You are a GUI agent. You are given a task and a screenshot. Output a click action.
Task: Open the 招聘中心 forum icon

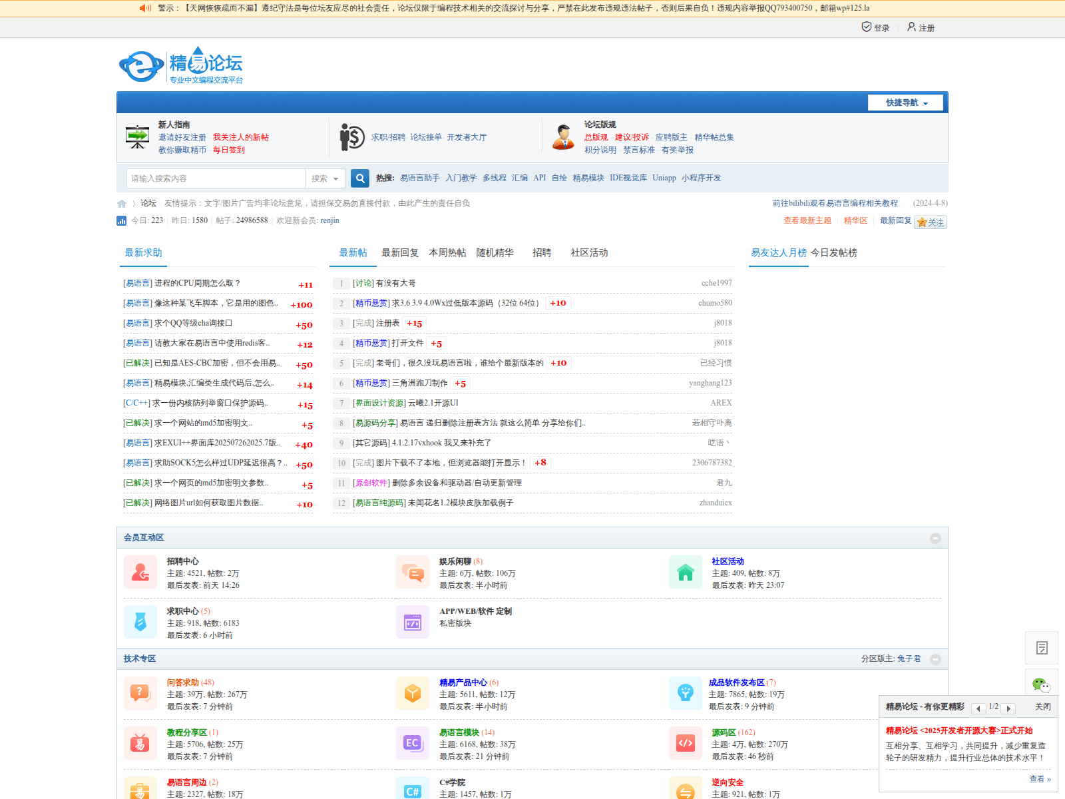point(140,573)
